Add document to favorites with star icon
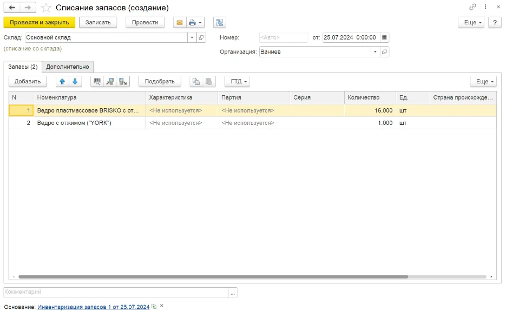 [46, 8]
